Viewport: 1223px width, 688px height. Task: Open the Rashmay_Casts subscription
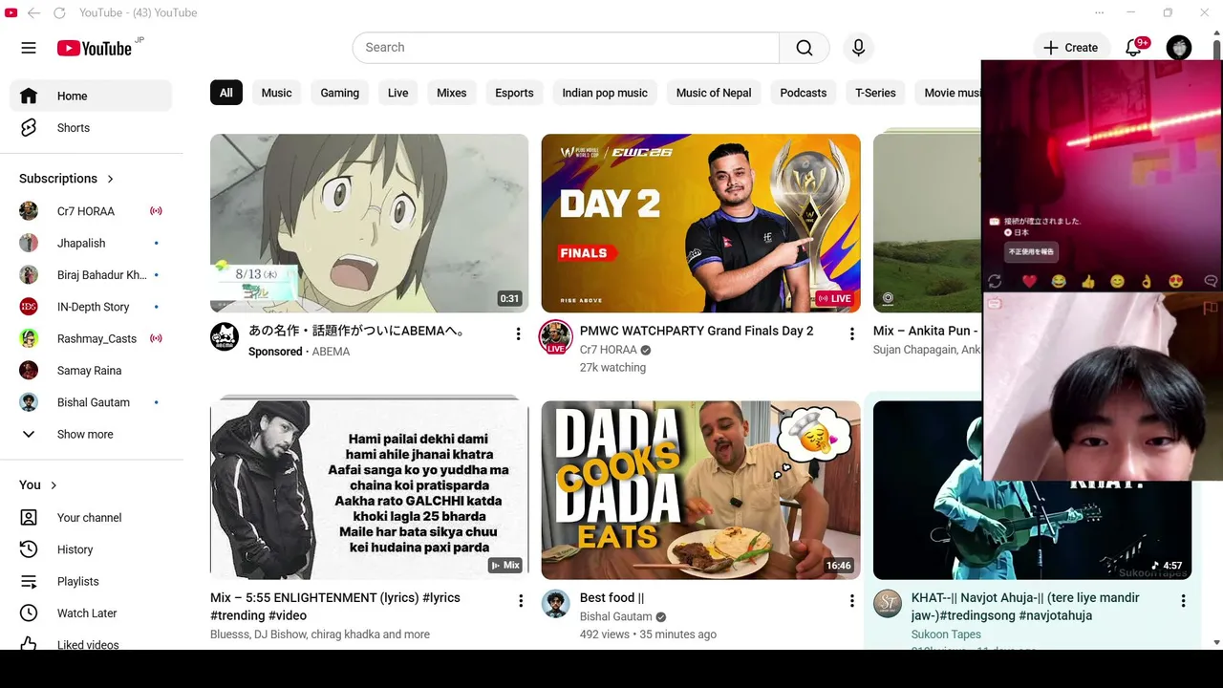(91, 339)
